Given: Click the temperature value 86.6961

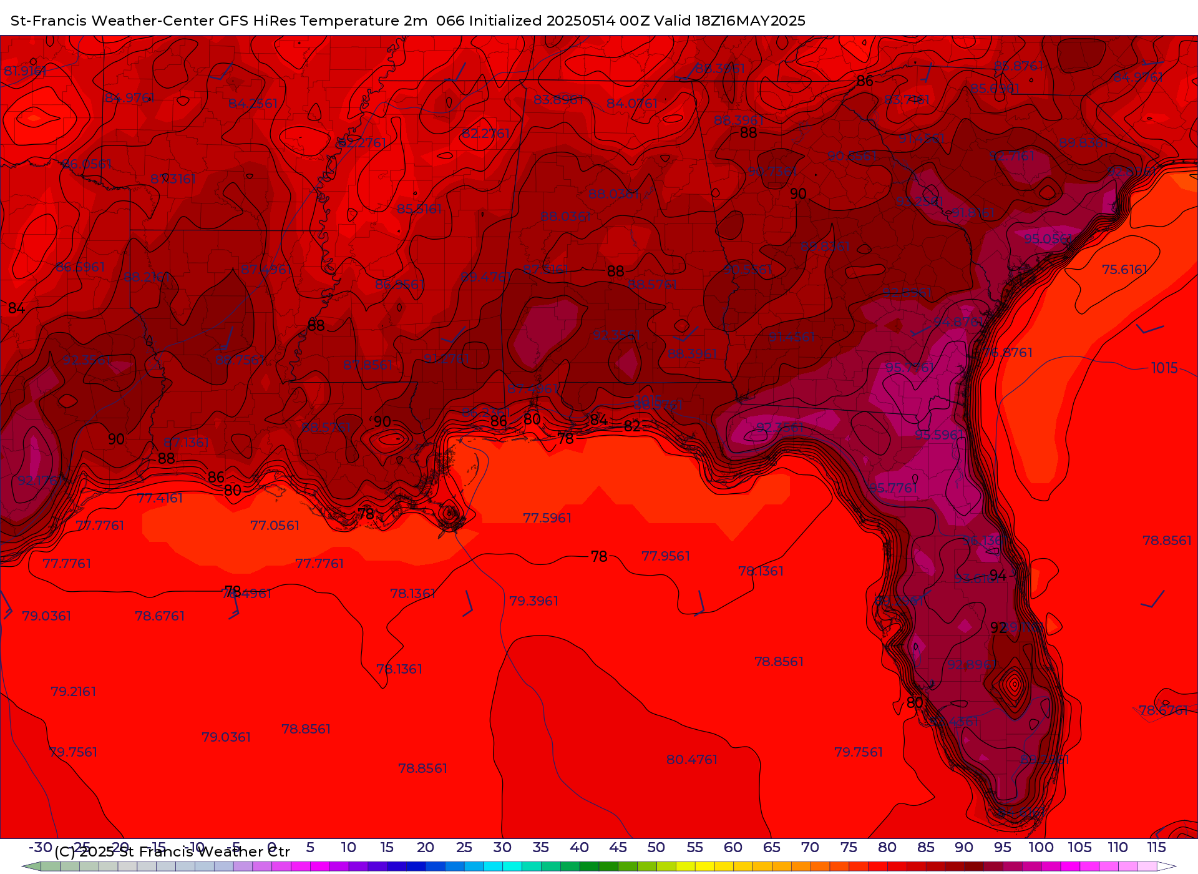Looking at the screenshot, I should click(80, 267).
